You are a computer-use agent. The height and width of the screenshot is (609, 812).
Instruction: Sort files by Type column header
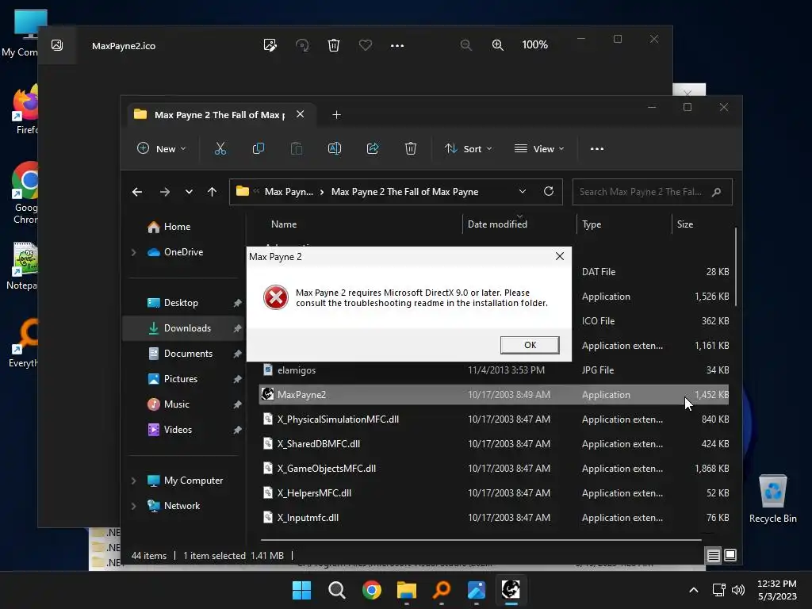pyautogui.click(x=592, y=224)
